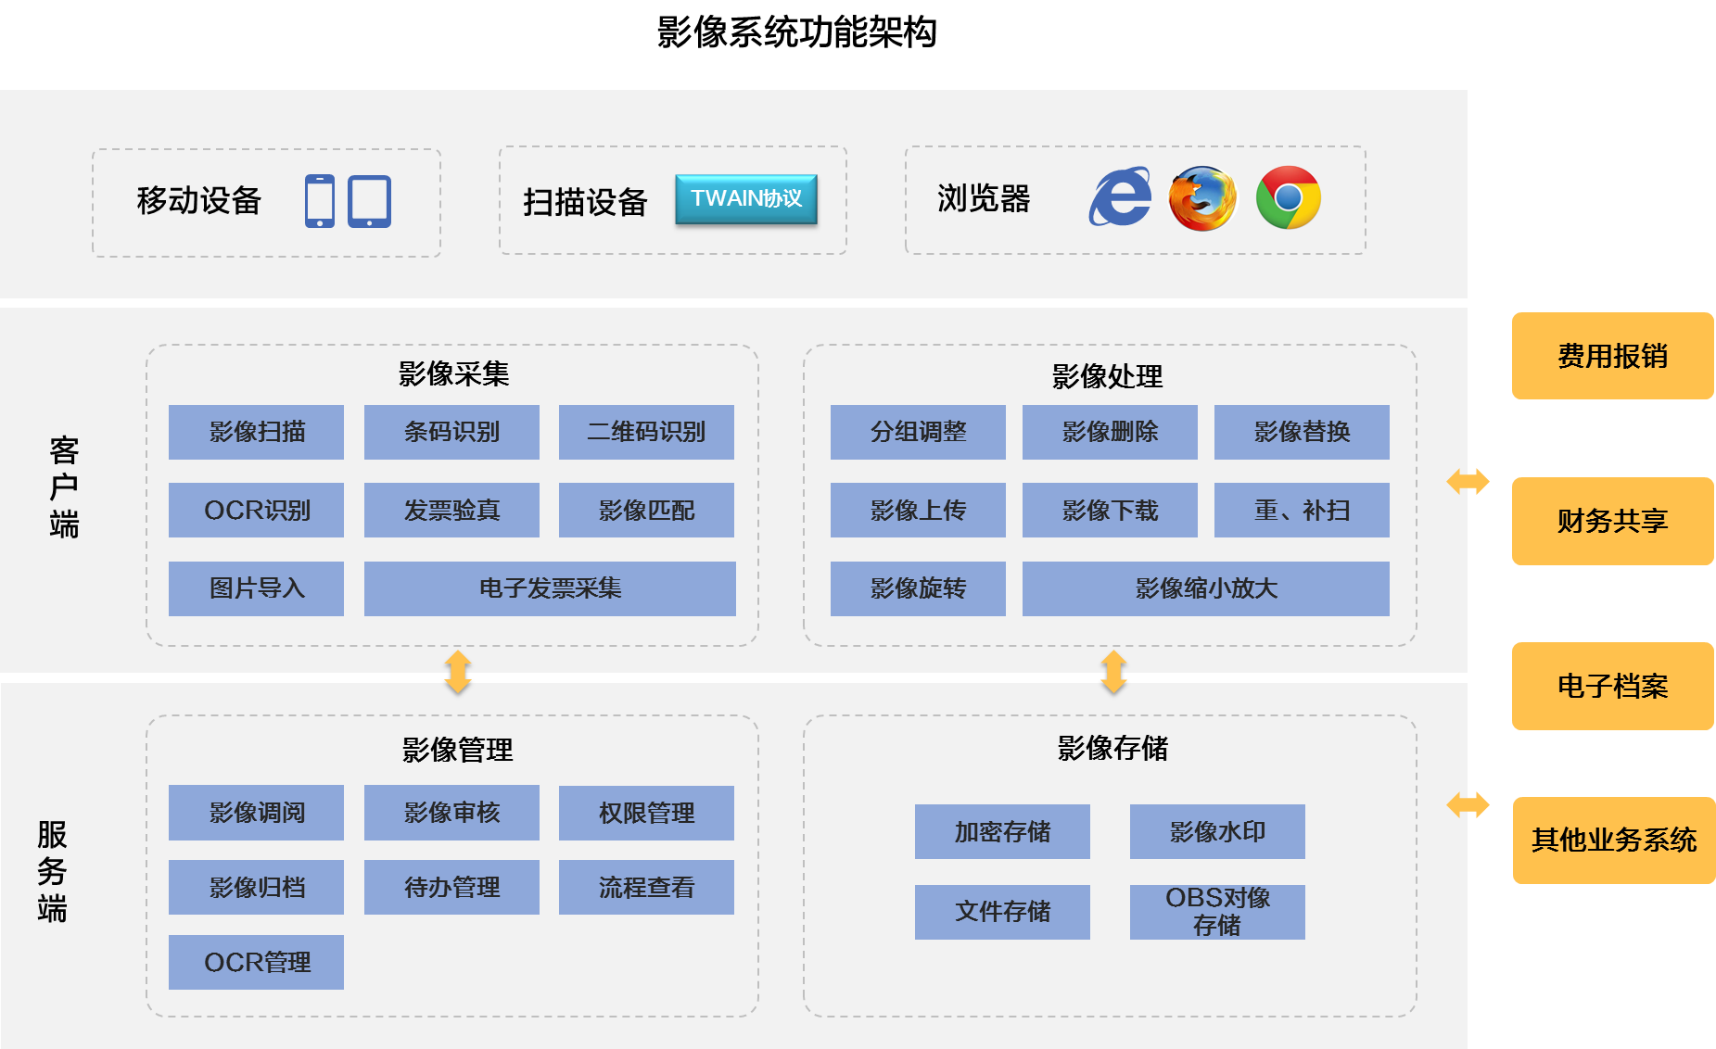Choose the OCR识别 function block
This screenshot has height=1049, width=1716.
pos(256,511)
